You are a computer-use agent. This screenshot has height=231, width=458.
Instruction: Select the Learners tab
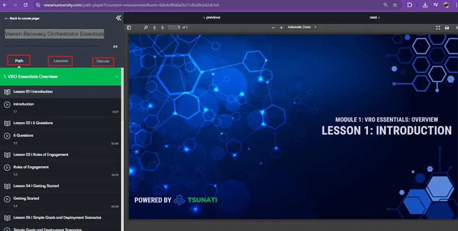pyautogui.click(x=60, y=61)
